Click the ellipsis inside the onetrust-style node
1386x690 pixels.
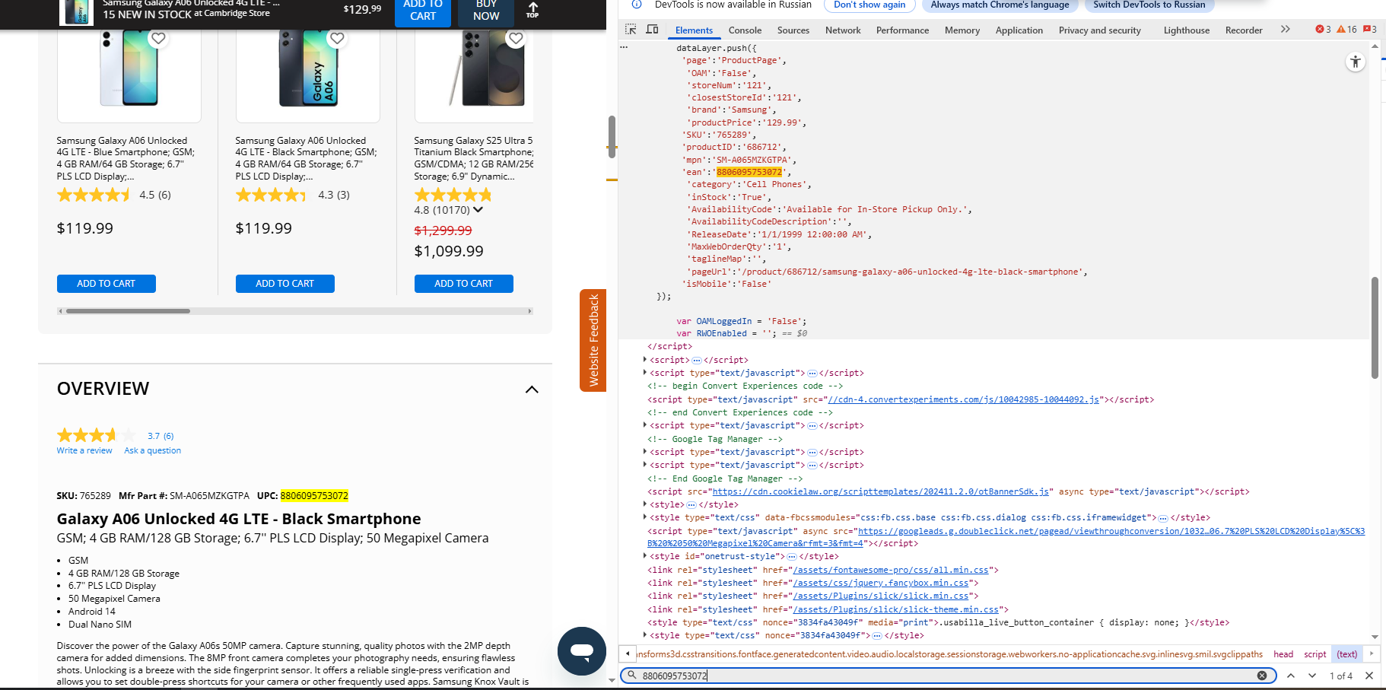(792, 557)
